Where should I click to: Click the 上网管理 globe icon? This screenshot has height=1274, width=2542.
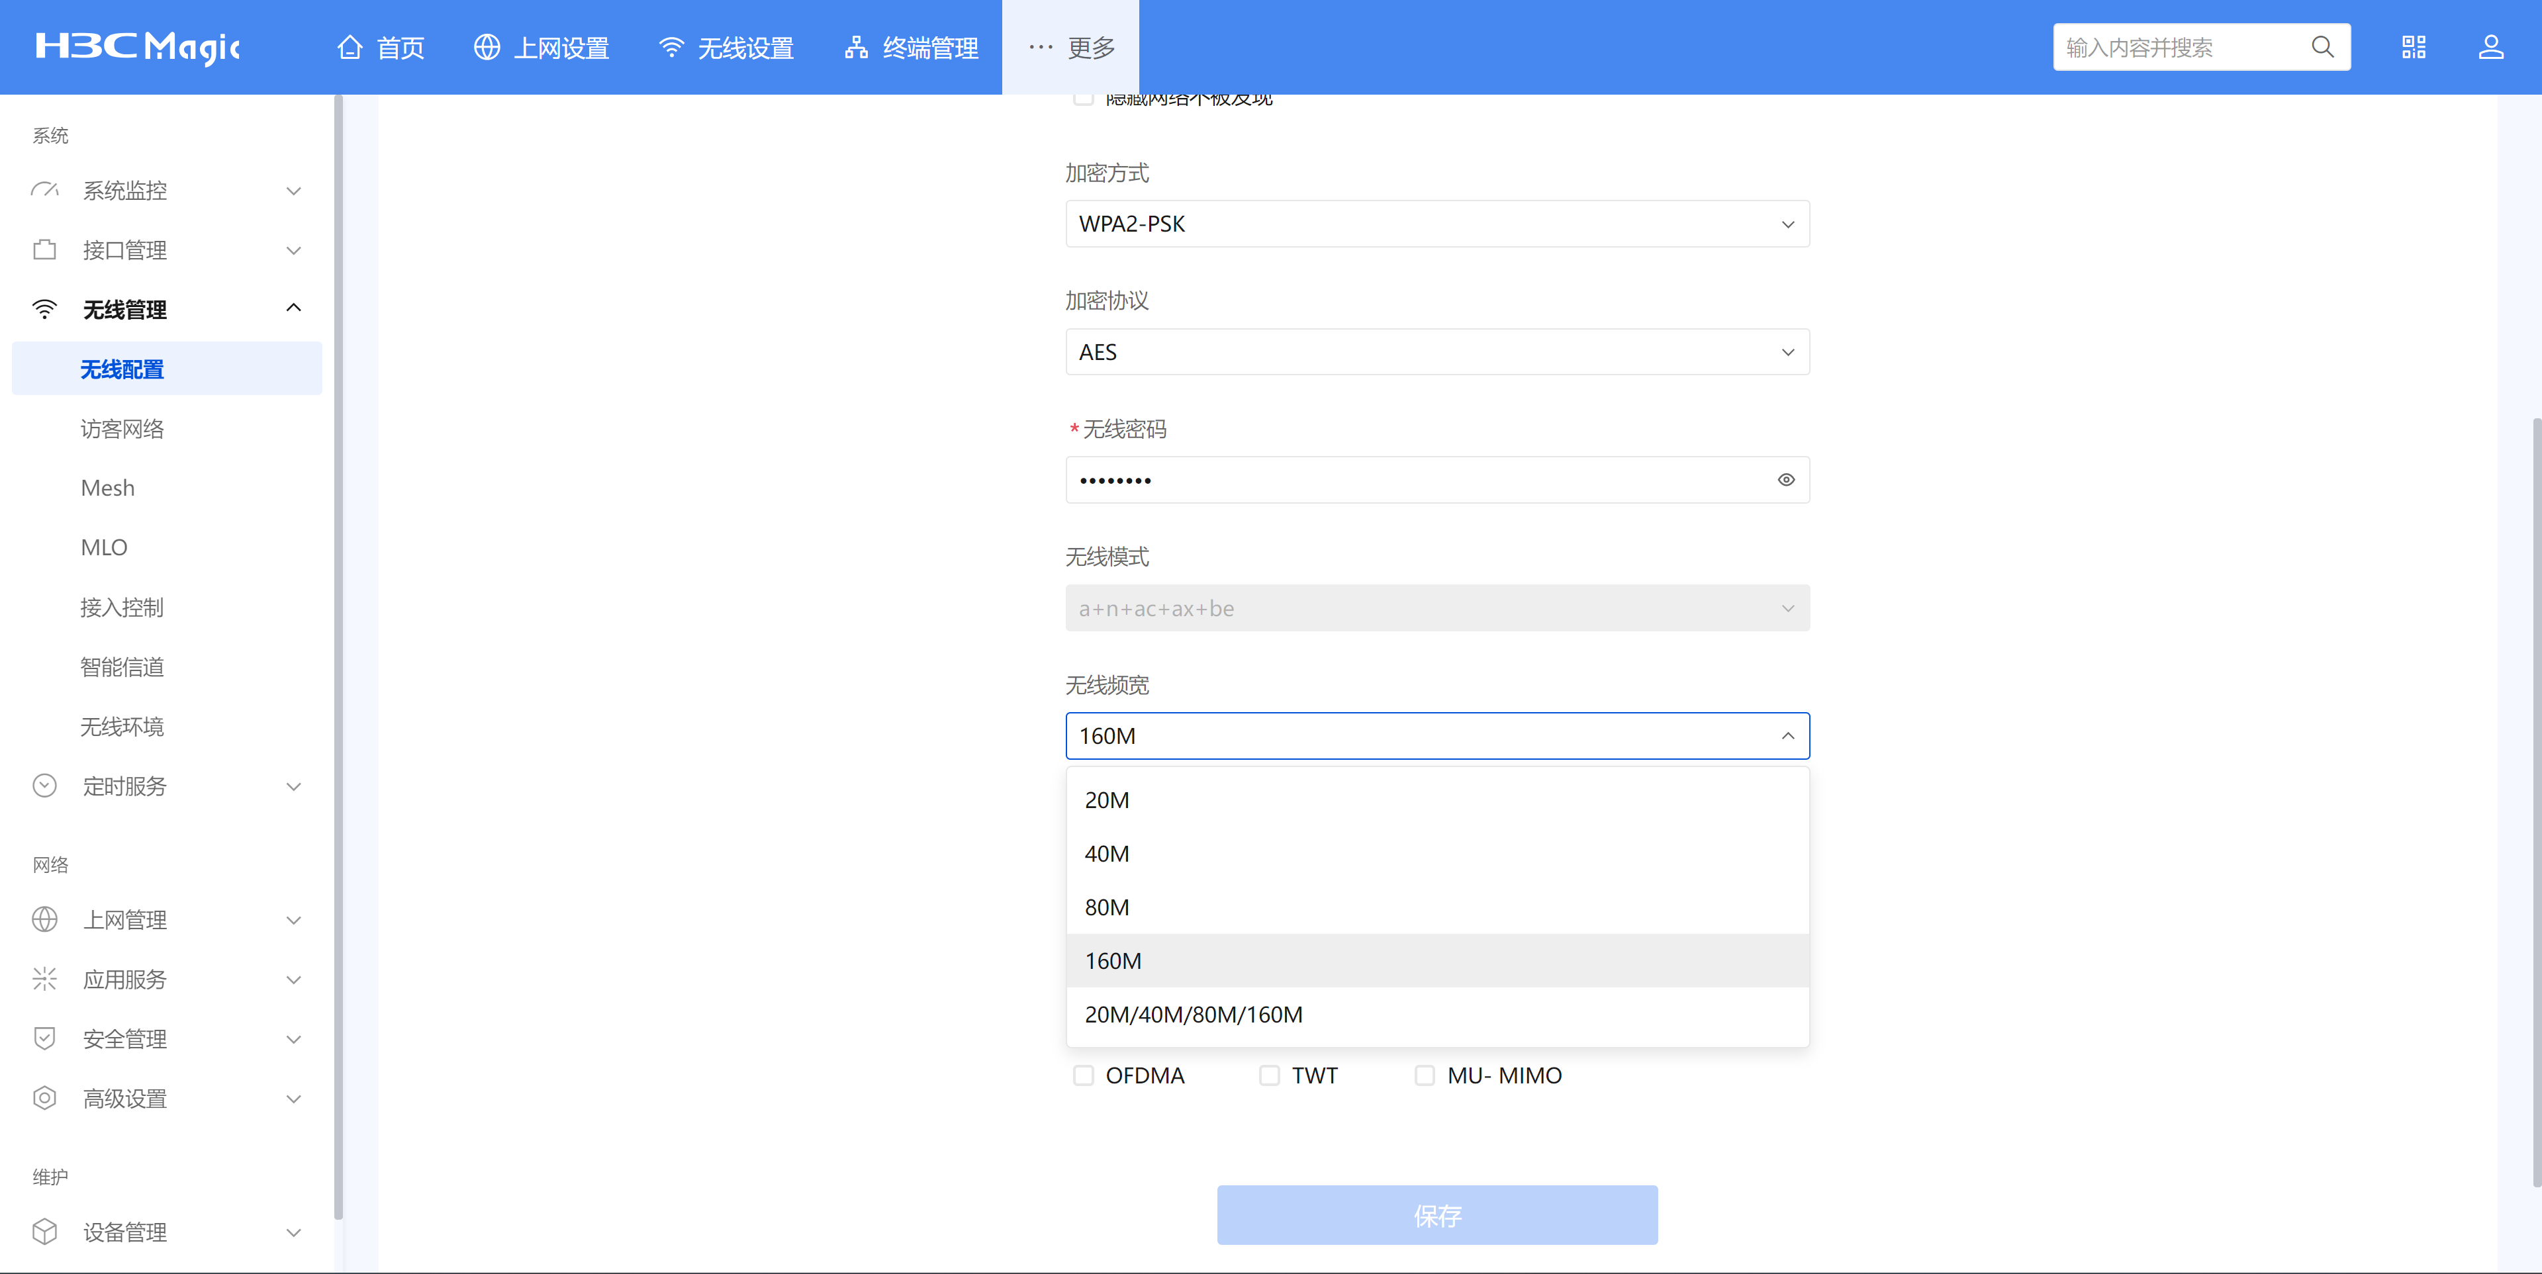tap(44, 920)
